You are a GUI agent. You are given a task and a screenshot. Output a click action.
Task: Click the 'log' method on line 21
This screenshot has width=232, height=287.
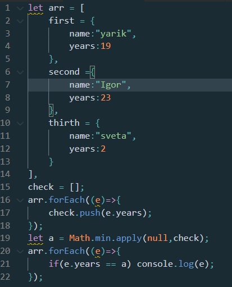point(186,265)
